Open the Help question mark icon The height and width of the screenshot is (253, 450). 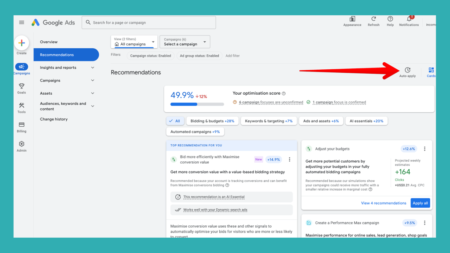(390, 19)
